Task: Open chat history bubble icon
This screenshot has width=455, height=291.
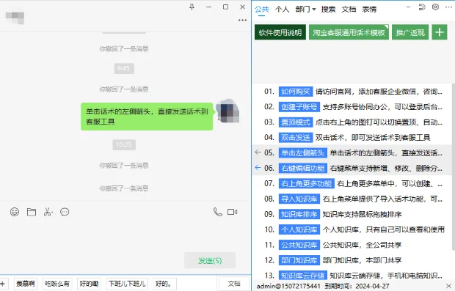Action: pyautogui.click(x=65, y=212)
